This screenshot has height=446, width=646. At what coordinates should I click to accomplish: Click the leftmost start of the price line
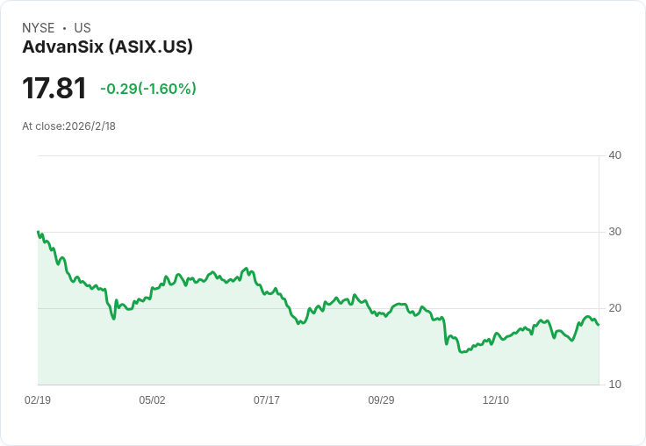point(38,232)
